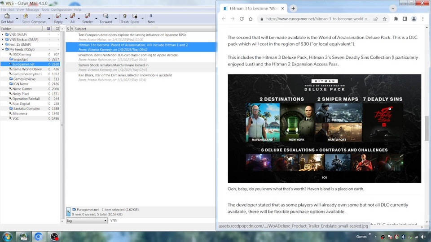Screen dimensions: 431x242
Task: Click the new-messages column icon in Folder header
Action: [48, 29]
